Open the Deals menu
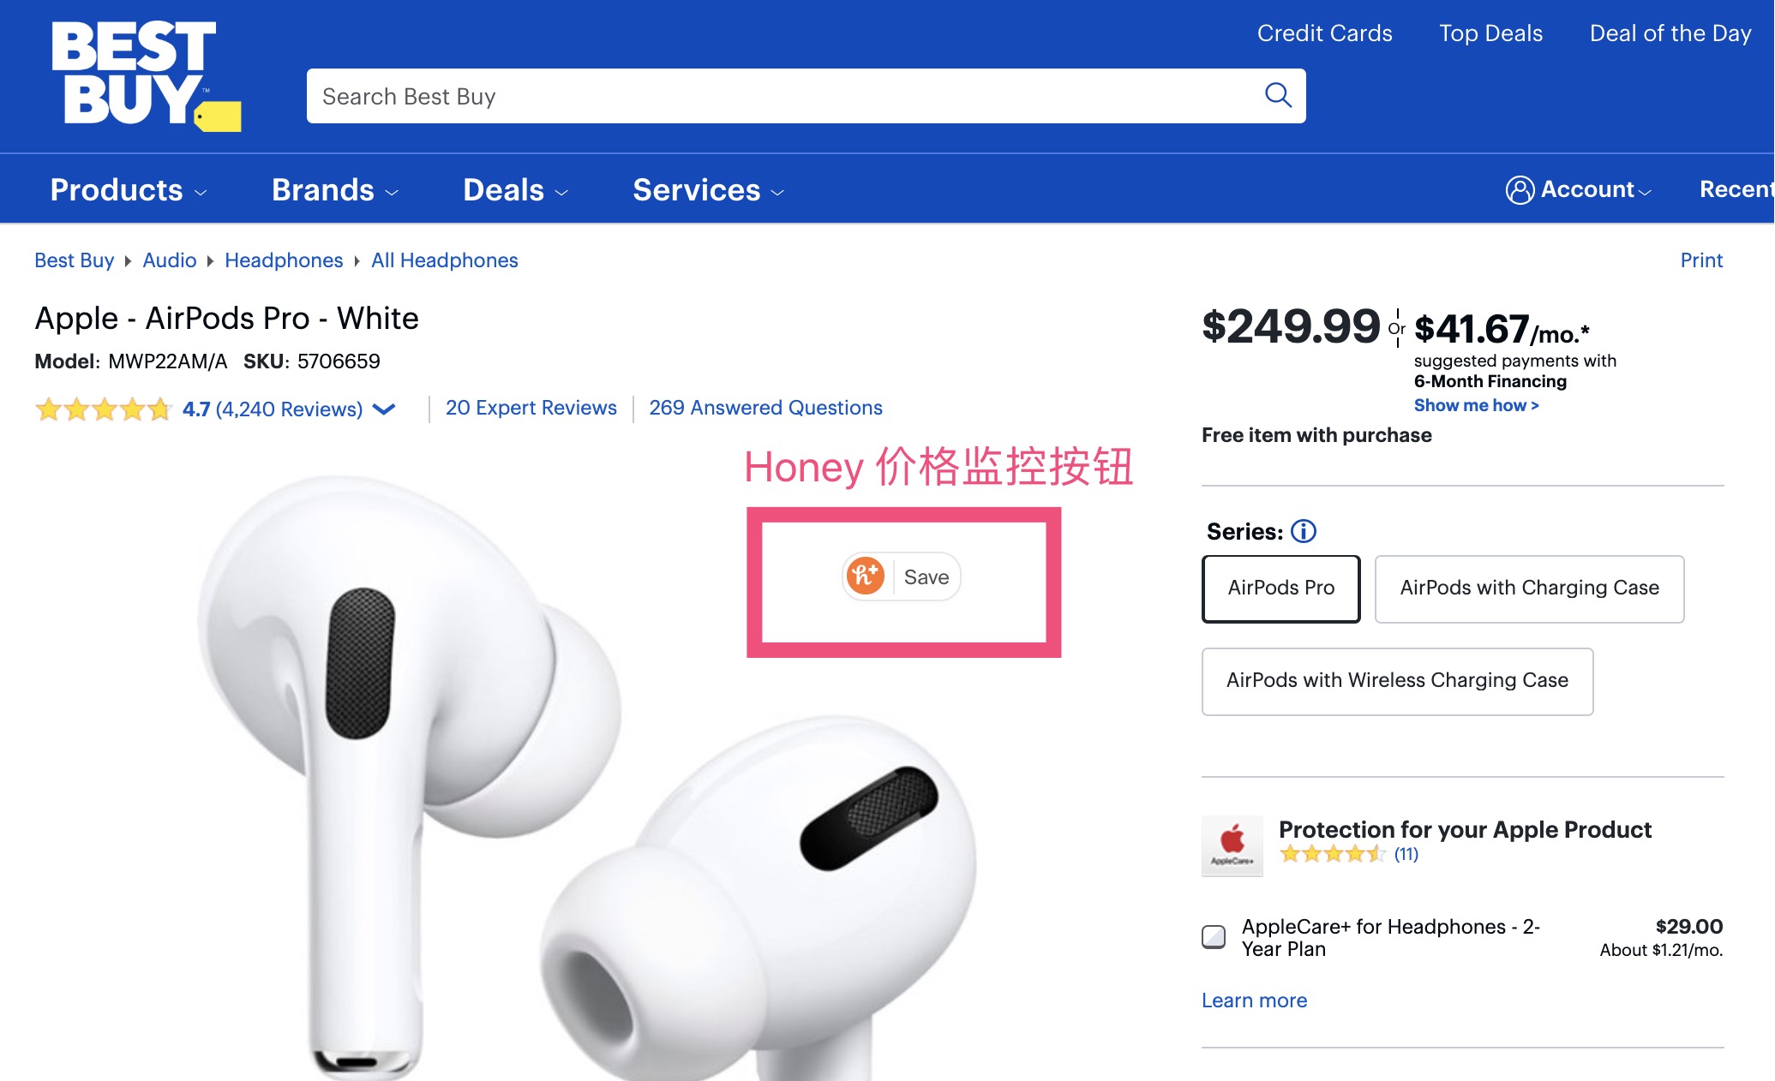The height and width of the screenshot is (1081, 1775). pos(515,190)
